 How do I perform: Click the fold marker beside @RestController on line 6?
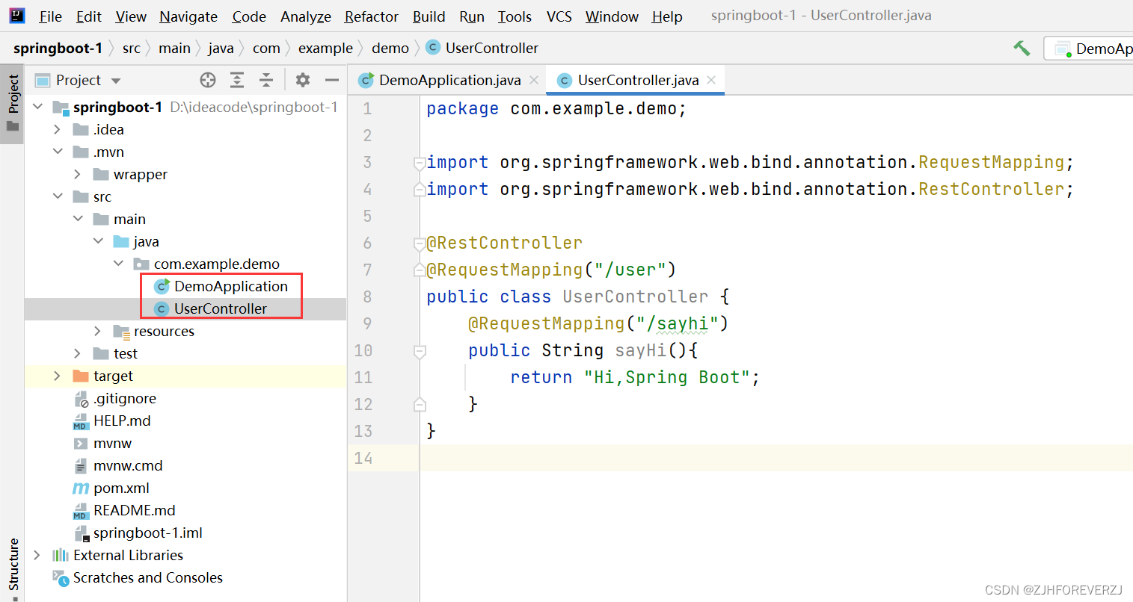pos(420,243)
